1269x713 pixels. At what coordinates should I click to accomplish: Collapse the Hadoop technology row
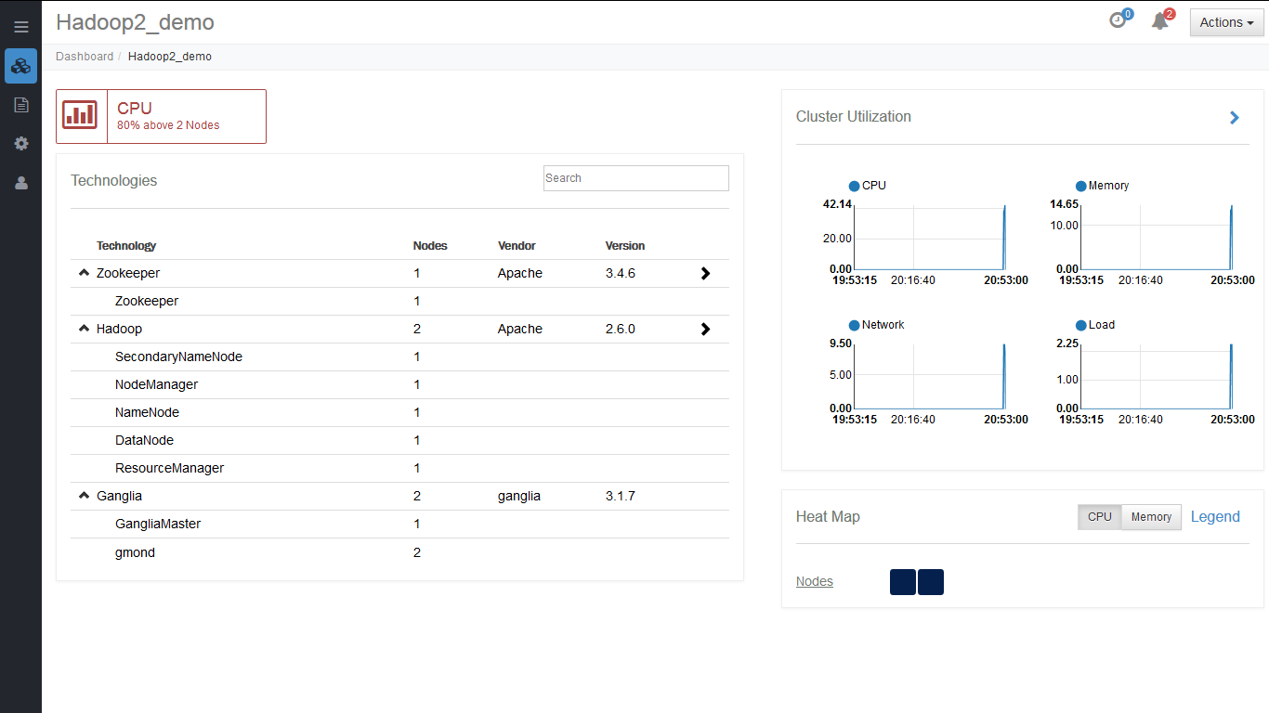(x=84, y=329)
